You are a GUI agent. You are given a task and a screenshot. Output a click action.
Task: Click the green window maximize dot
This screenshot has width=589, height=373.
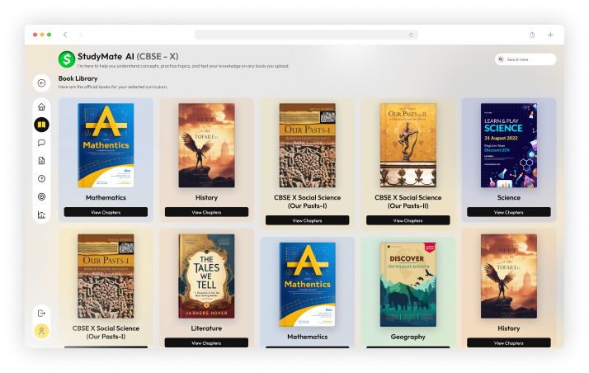pyautogui.click(x=49, y=35)
